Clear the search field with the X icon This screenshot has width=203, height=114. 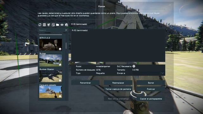tap(66, 30)
